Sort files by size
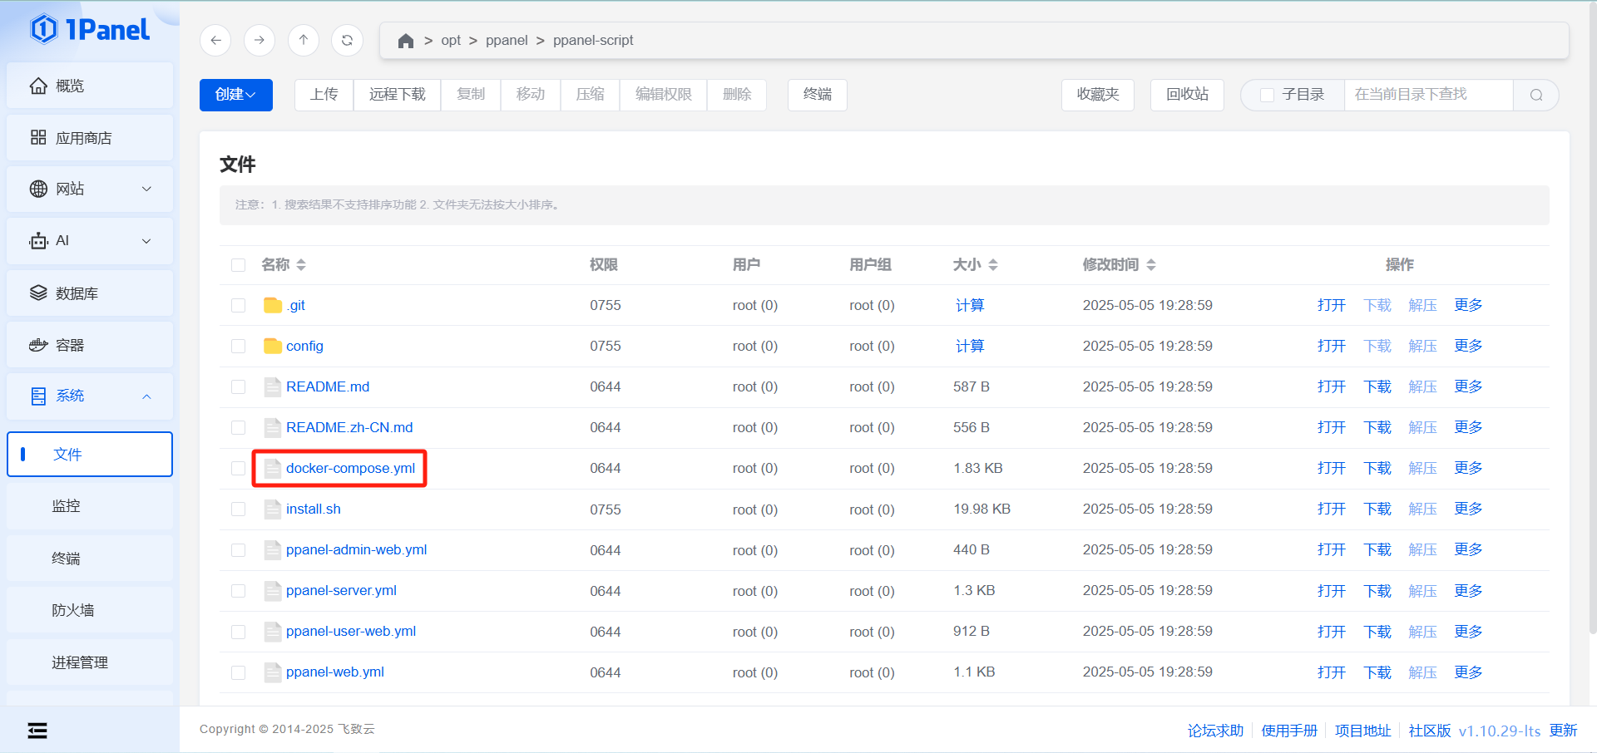The image size is (1597, 753). point(993,264)
